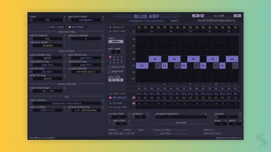Click the patt. page '1' value field

tap(116, 52)
